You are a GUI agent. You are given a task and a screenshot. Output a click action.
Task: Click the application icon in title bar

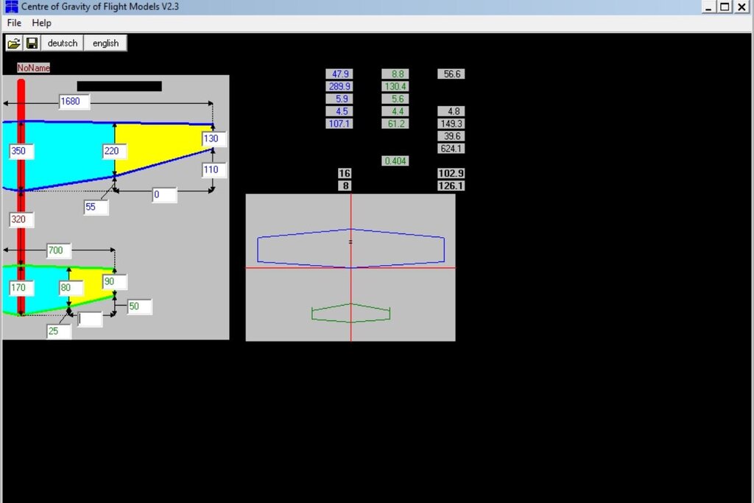pos(10,7)
